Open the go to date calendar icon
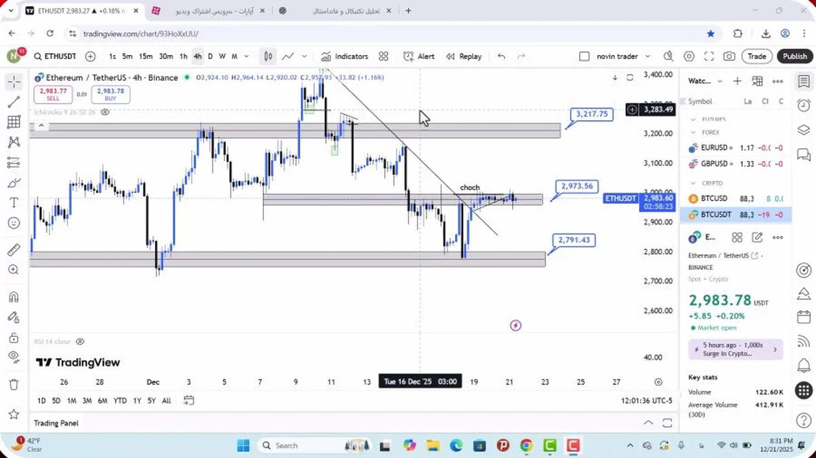This screenshot has height=458, width=816. pyautogui.click(x=189, y=400)
